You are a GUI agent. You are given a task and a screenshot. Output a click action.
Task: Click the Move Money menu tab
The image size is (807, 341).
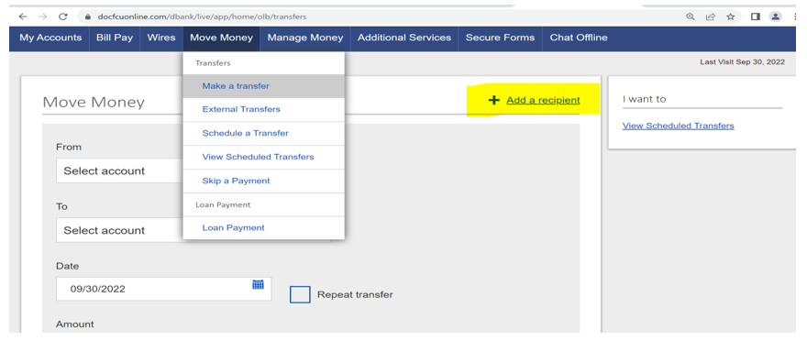click(221, 38)
